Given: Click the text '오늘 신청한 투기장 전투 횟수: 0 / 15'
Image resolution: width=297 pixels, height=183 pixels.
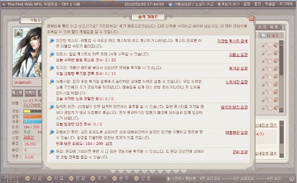Looking at the screenshot, I should tap(86, 73).
